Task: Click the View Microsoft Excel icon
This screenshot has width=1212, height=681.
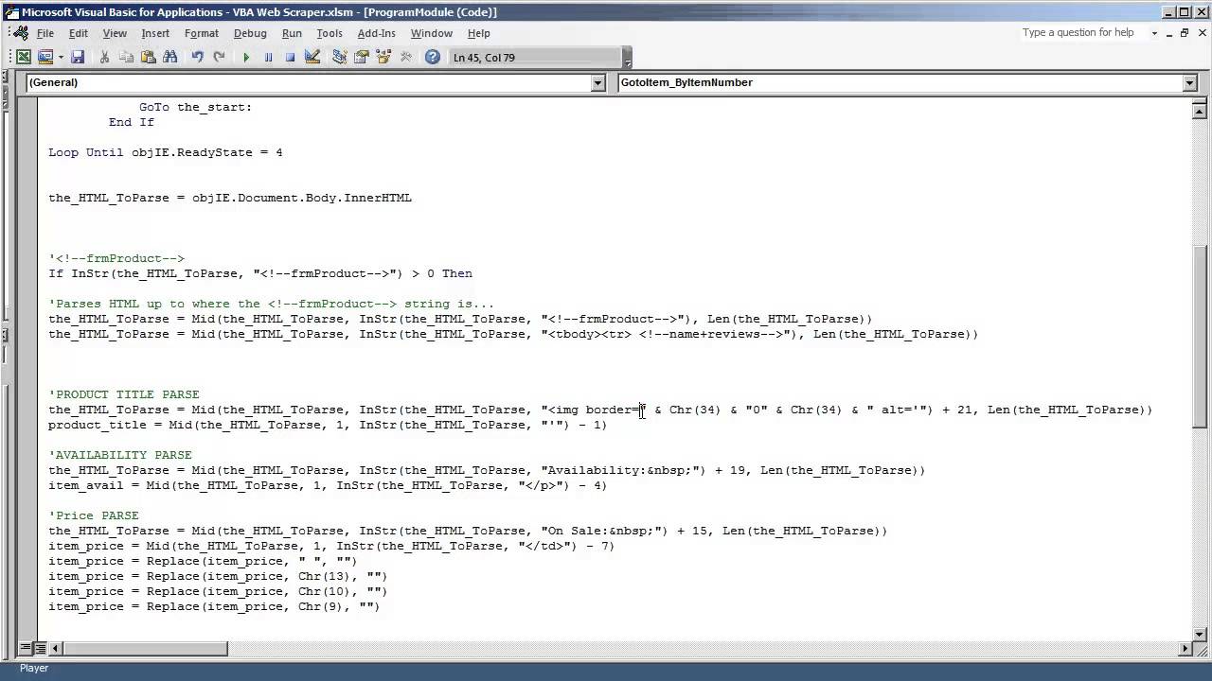Action: (24, 57)
